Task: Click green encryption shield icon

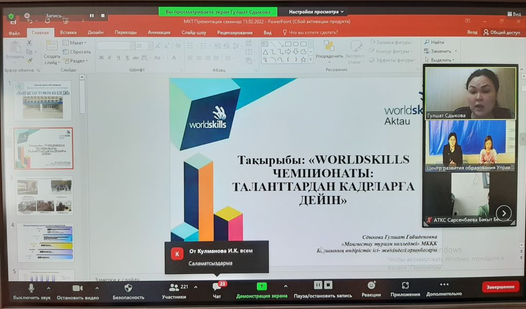Action: pos(11,16)
